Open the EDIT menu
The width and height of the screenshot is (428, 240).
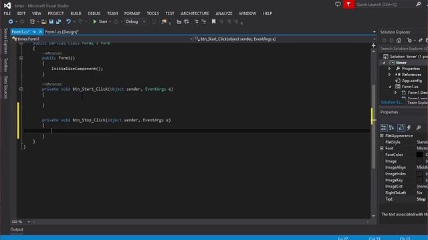21,13
